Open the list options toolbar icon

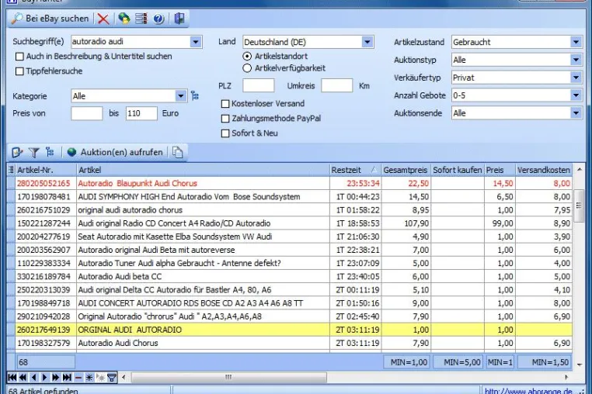coord(141,19)
